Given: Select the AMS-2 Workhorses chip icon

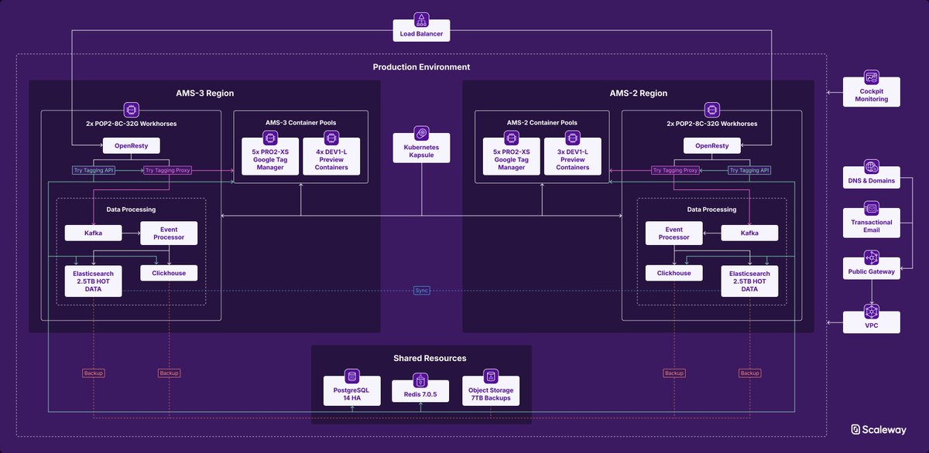Looking at the screenshot, I should [711, 110].
